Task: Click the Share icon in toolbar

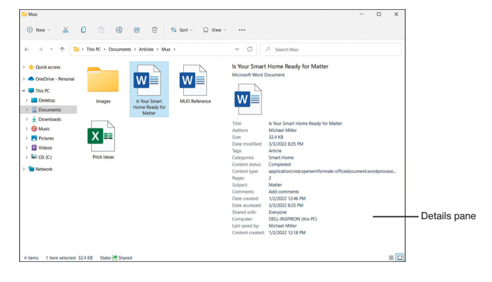Action: pos(137,30)
